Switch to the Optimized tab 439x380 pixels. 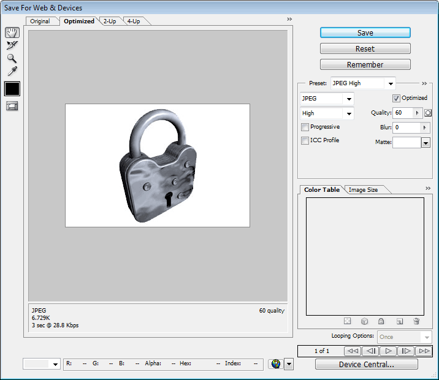(79, 21)
